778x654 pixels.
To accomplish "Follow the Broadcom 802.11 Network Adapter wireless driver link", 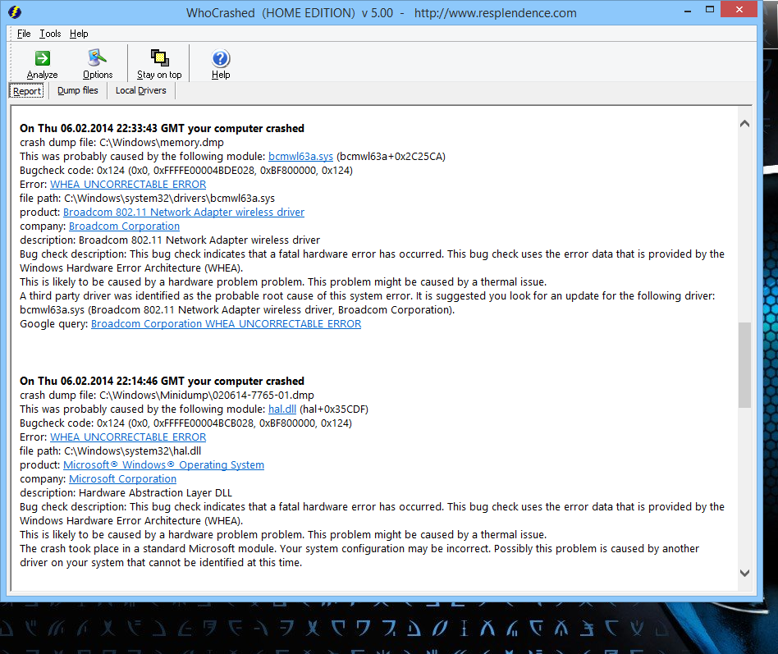I will pos(184,212).
